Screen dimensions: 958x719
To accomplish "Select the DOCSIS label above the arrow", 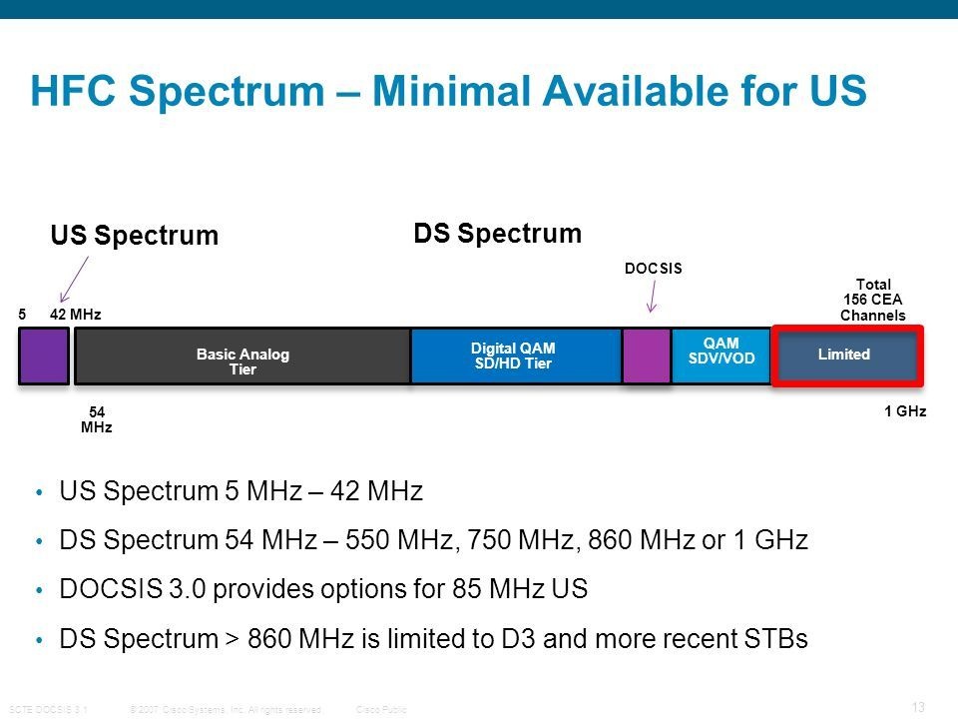I will click(x=652, y=269).
